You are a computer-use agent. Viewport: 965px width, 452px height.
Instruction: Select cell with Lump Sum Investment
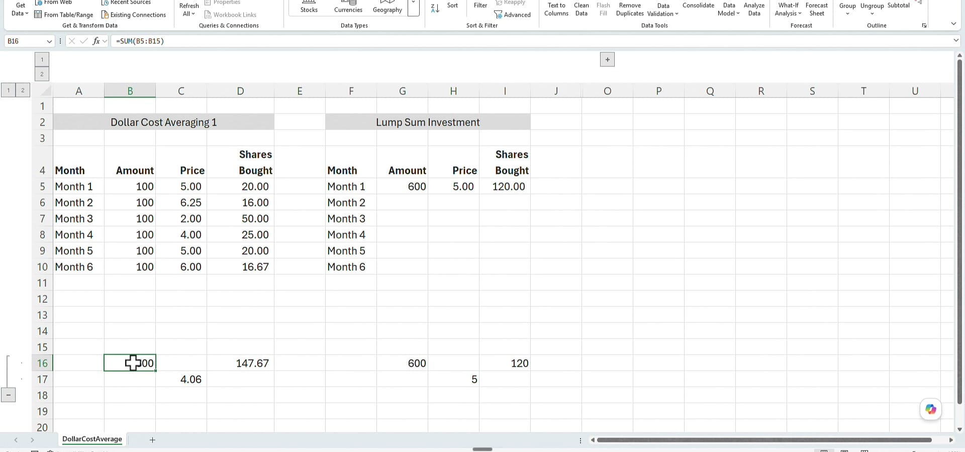tap(428, 122)
